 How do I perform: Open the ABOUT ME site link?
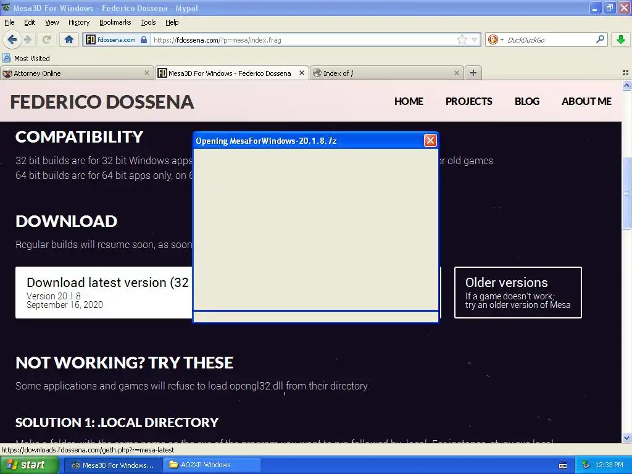pyautogui.click(x=586, y=101)
